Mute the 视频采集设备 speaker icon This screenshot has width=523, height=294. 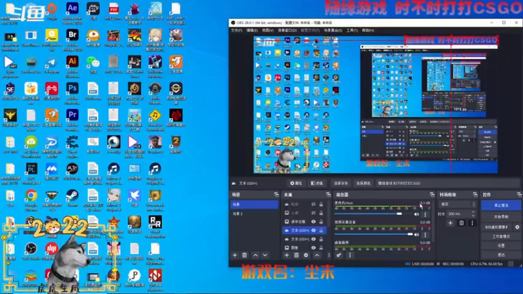tap(416, 235)
